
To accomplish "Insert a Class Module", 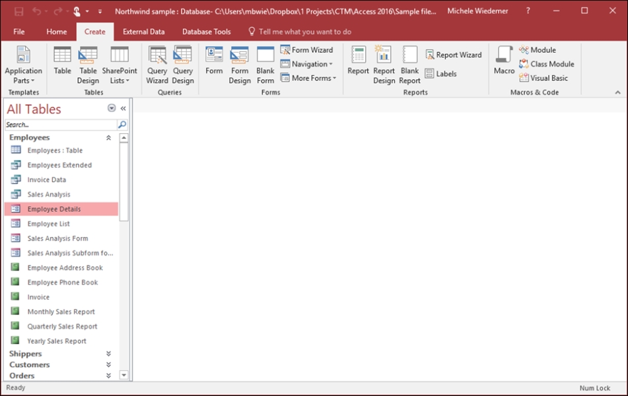I will 547,64.
